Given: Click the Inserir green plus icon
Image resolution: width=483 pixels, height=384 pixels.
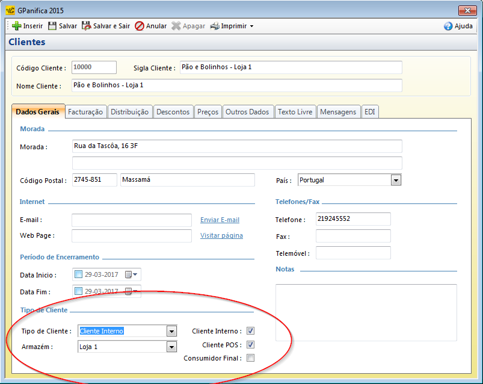Looking at the screenshot, I should 16,26.
